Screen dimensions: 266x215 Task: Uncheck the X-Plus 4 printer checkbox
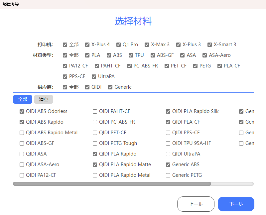pos(87,45)
